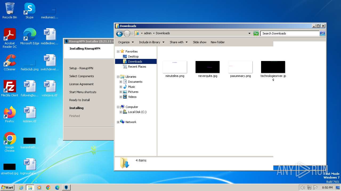
Task: Refresh the Downloads folder view
Action: (x=256, y=33)
